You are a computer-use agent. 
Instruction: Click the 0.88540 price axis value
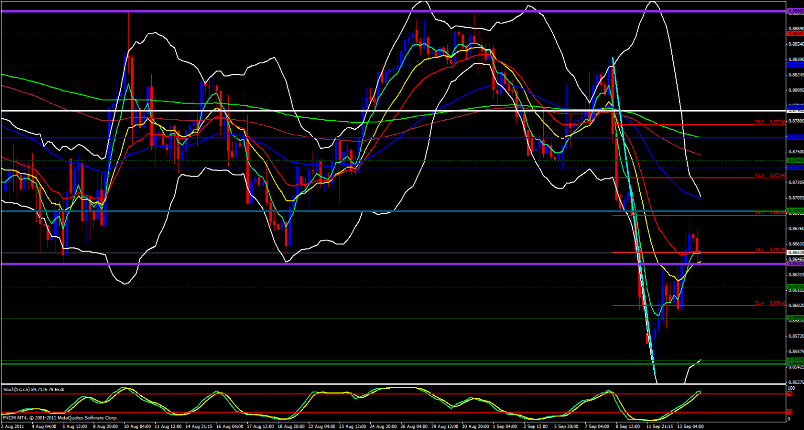[x=796, y=44]
